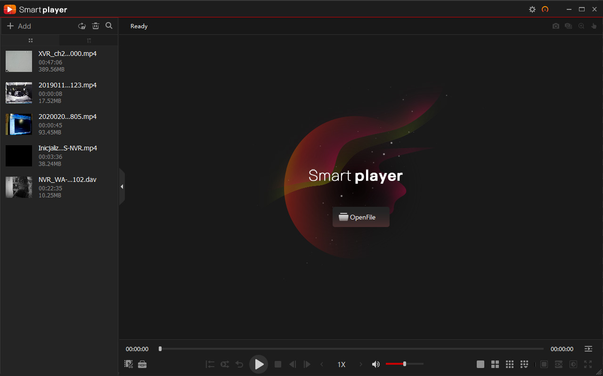This screenshot has width=603, height=376.
Task: Click the file name XVR_ch2...000.mp4
Action: [67, 54]
